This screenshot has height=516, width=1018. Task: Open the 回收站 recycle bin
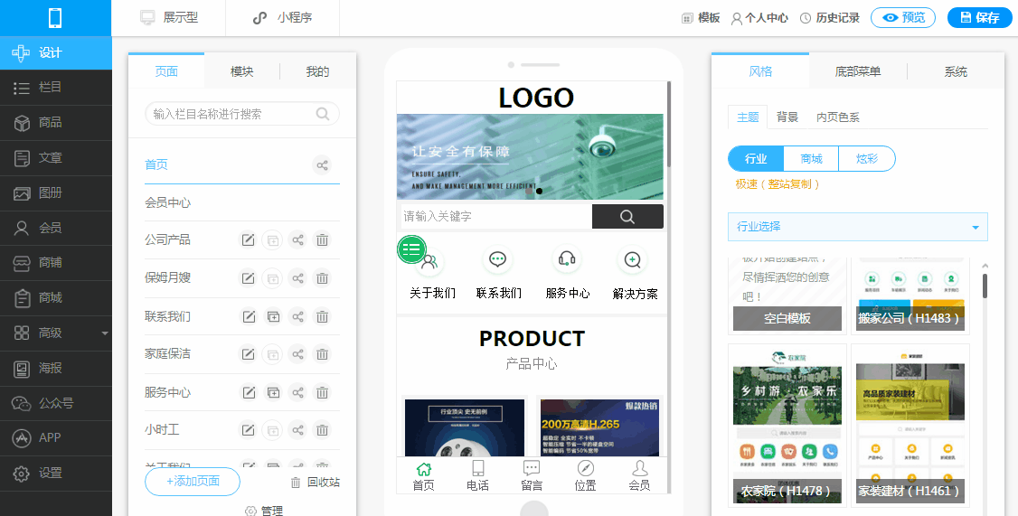pyautogui.click(x=316, y=483)
